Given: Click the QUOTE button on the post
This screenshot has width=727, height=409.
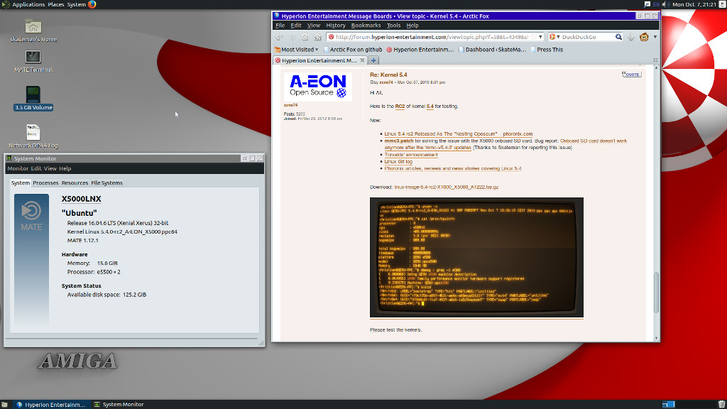Looking at the screenshot, I should 631,74.
